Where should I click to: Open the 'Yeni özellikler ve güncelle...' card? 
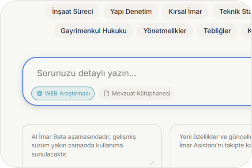coord(211,146)
